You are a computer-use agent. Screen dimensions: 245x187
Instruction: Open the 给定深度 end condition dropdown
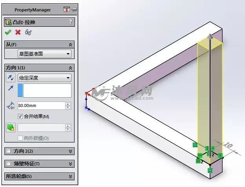tap(44, 78)
